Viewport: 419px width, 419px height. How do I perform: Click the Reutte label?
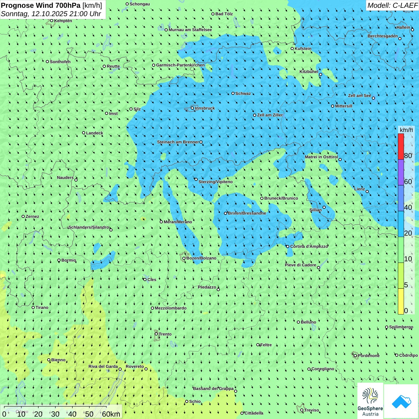point(113,66)
